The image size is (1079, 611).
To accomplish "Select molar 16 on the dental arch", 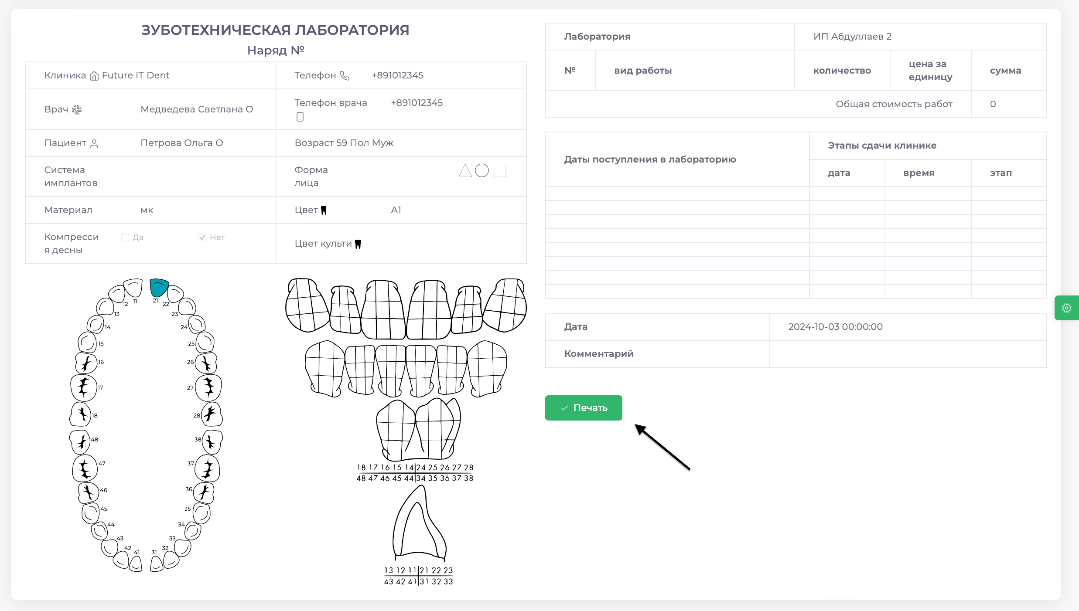I will click(86, 363).
